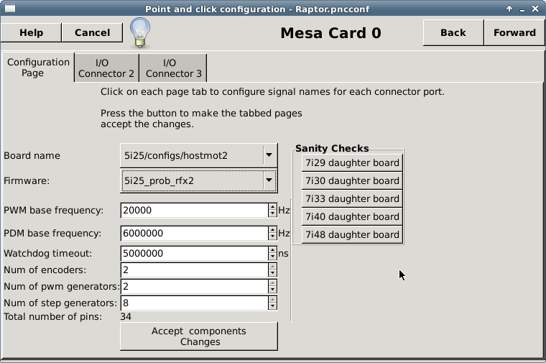Open the Board name dropdown
The width and height of the screenshot is (546, 363).
[199, 155]
